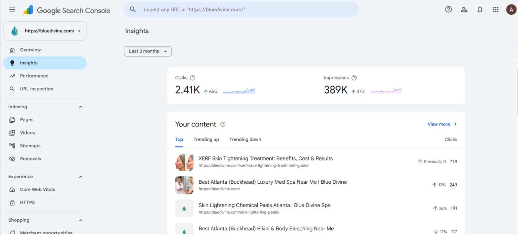Click the Inspect any URL search field
Image resolution: width=518 pixels, height=236 pixels.
[241, 10]
